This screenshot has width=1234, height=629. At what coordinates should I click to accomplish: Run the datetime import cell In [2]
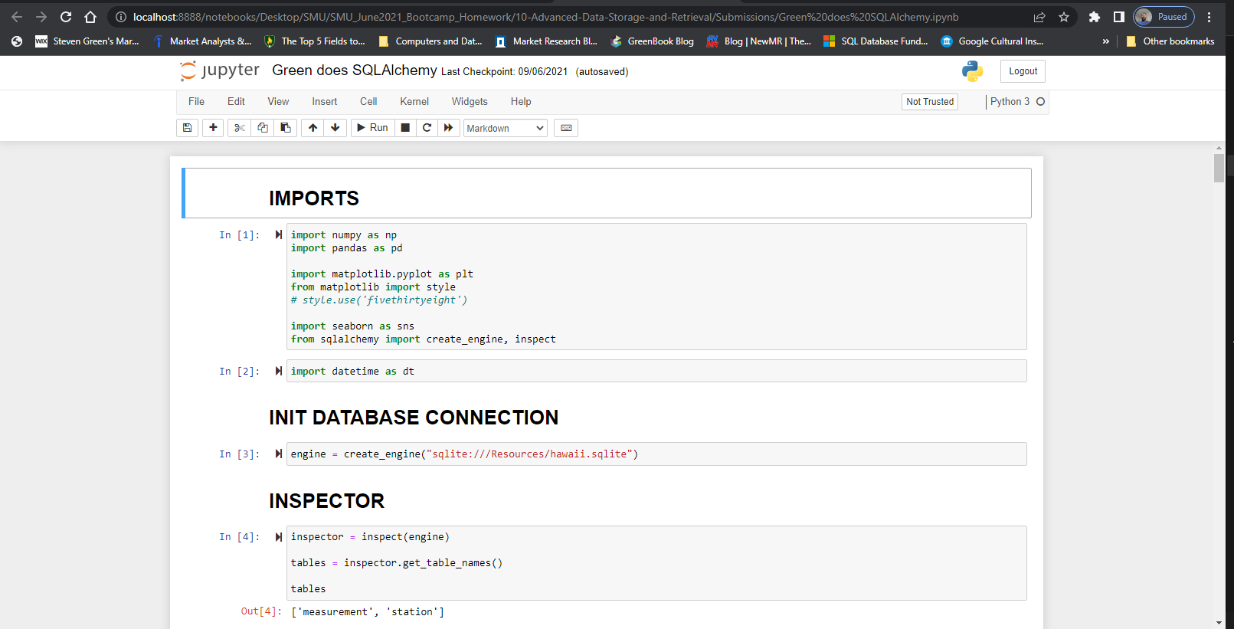(x=279, y=372)
